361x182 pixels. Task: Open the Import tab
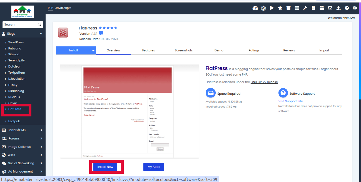tap(324, 50)
